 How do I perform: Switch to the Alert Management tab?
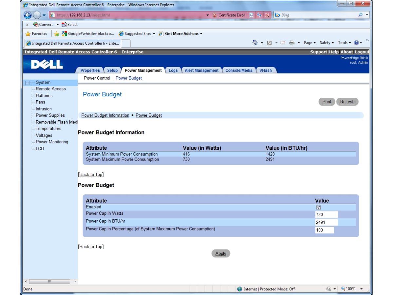[201, 70]
